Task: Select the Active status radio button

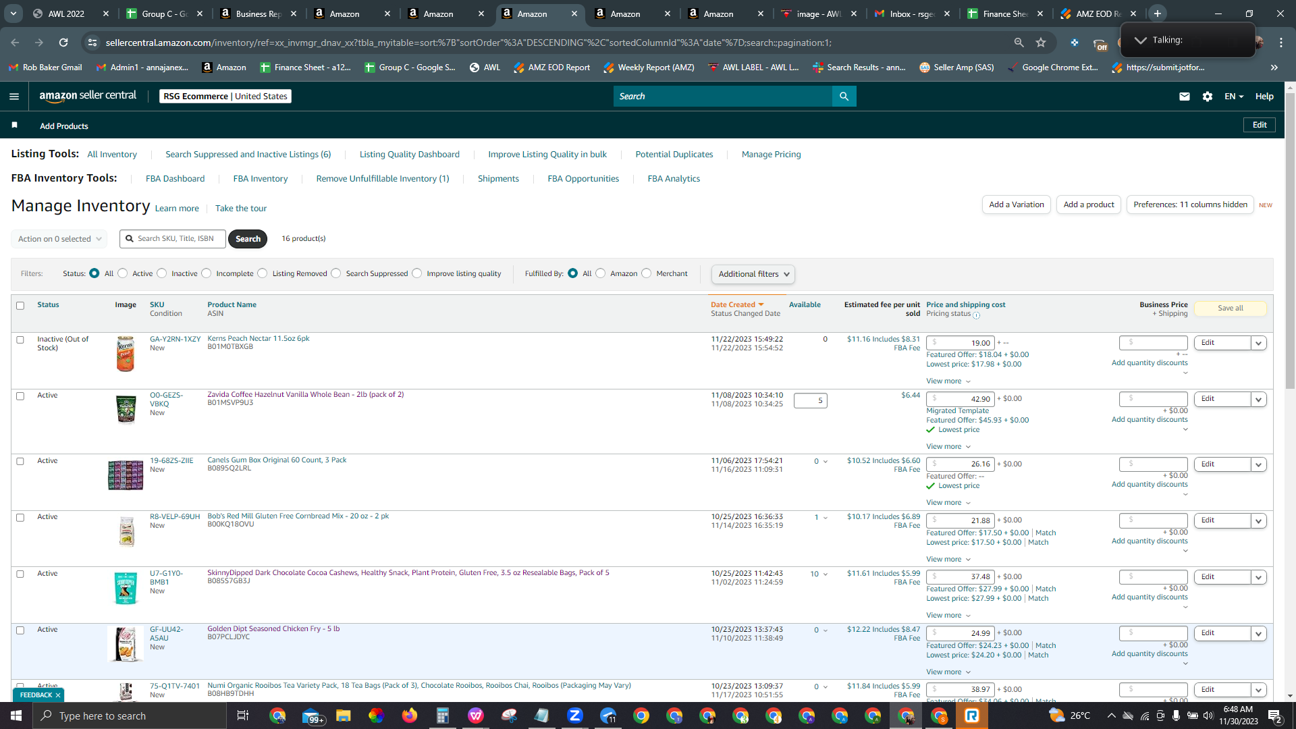Action: click(x=122, y=273)
